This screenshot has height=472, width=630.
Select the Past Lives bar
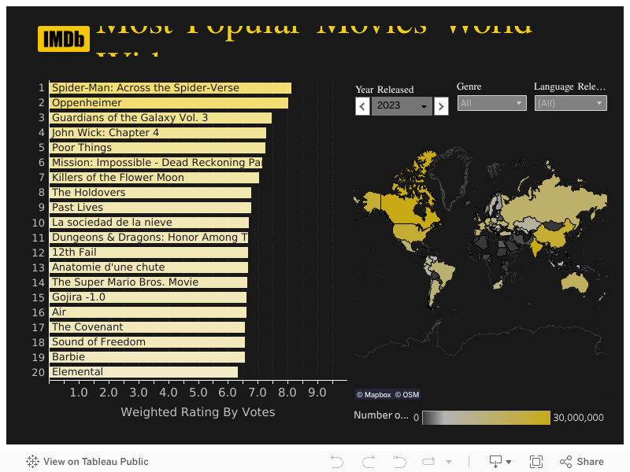point(150,208)
